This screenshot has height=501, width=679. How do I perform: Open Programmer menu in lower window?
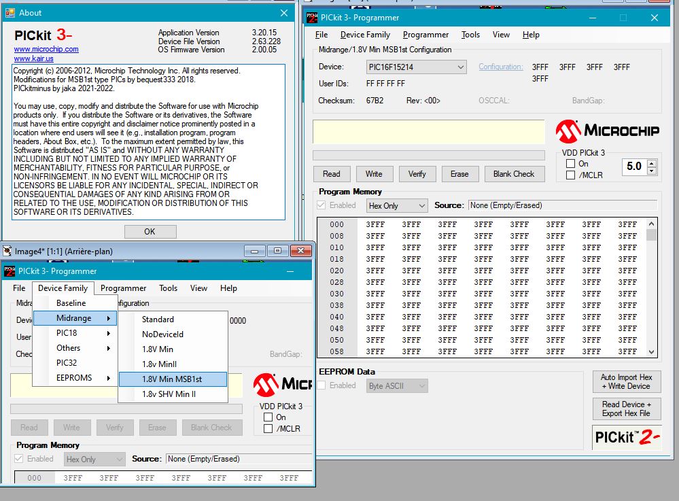124,288
